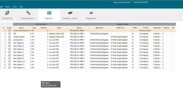Open the Connection section icon
183x103 pixels.
point(7,13)
